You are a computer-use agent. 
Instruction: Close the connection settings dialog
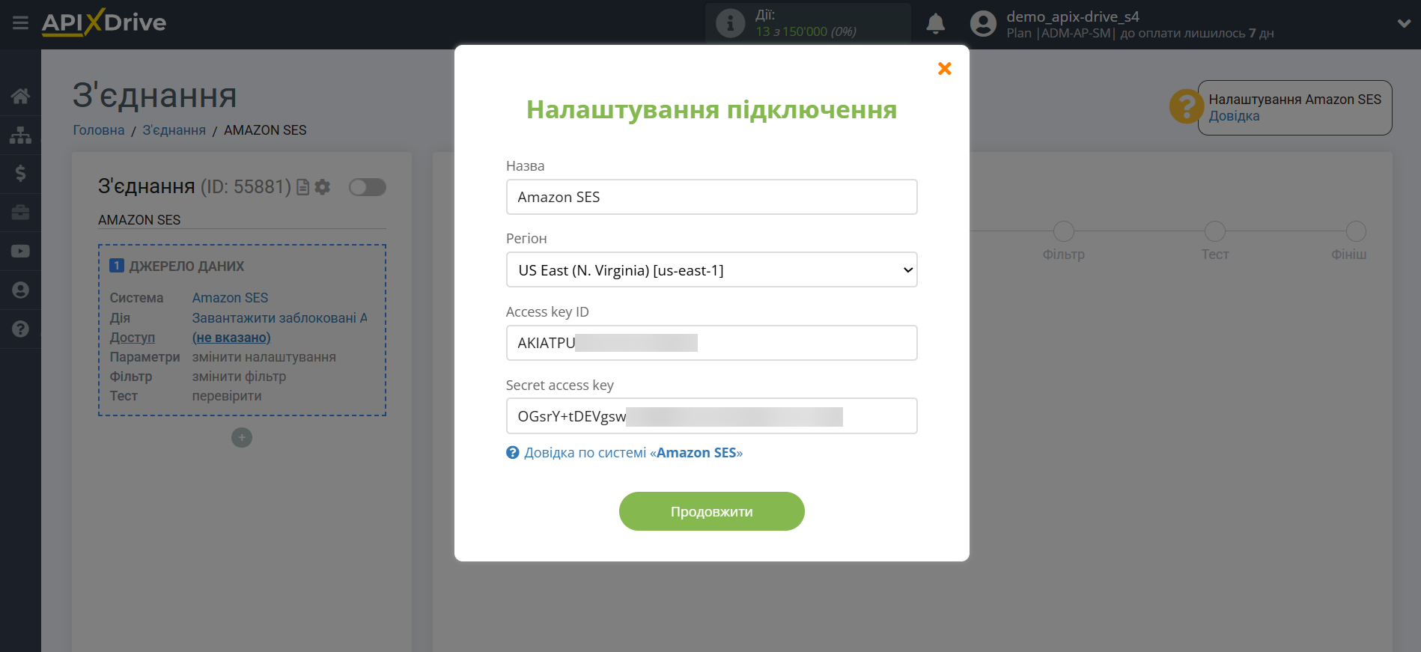pos(944,69)
